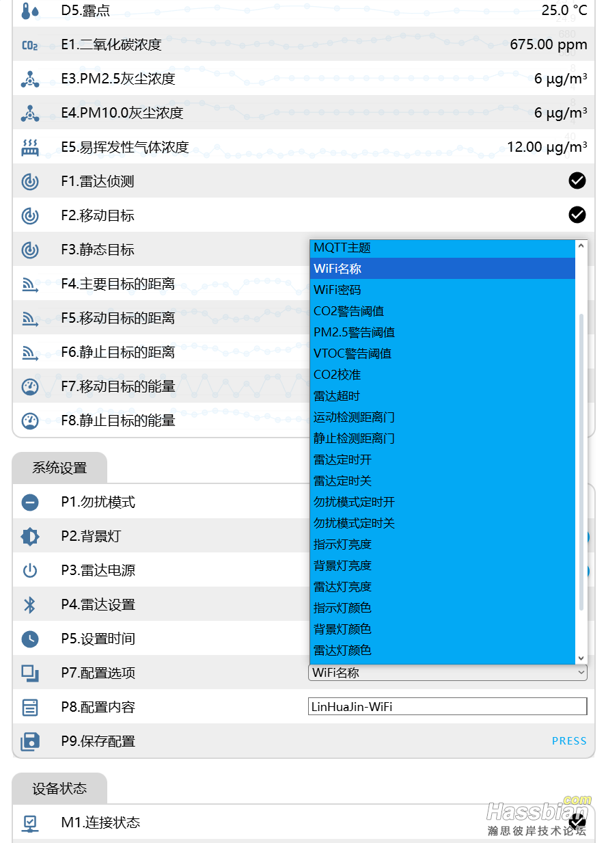This screenshot has height=843, width=606.
Task: Click the P5.设置时间 label
Action: 98,639
